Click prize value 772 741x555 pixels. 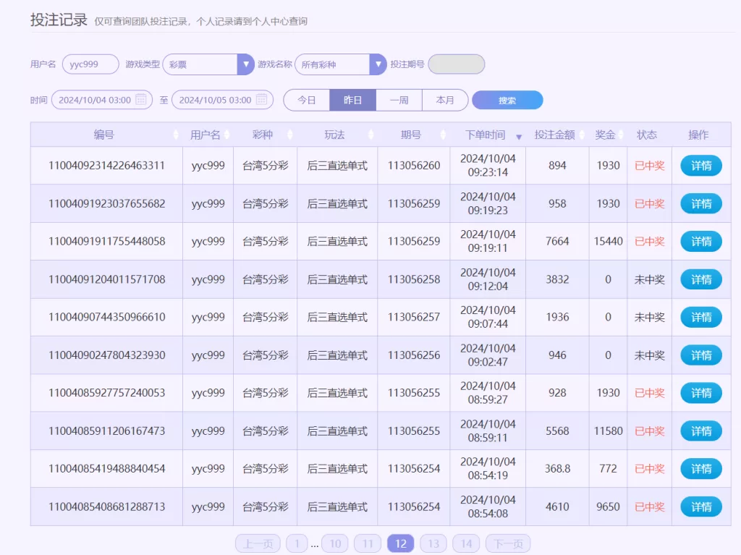point(608,468)
